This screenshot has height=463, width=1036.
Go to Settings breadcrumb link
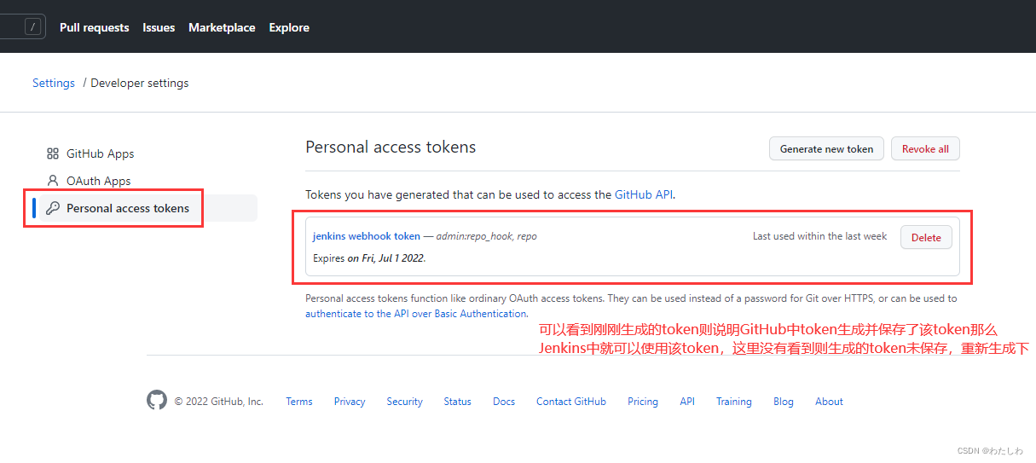click(54, 83)
